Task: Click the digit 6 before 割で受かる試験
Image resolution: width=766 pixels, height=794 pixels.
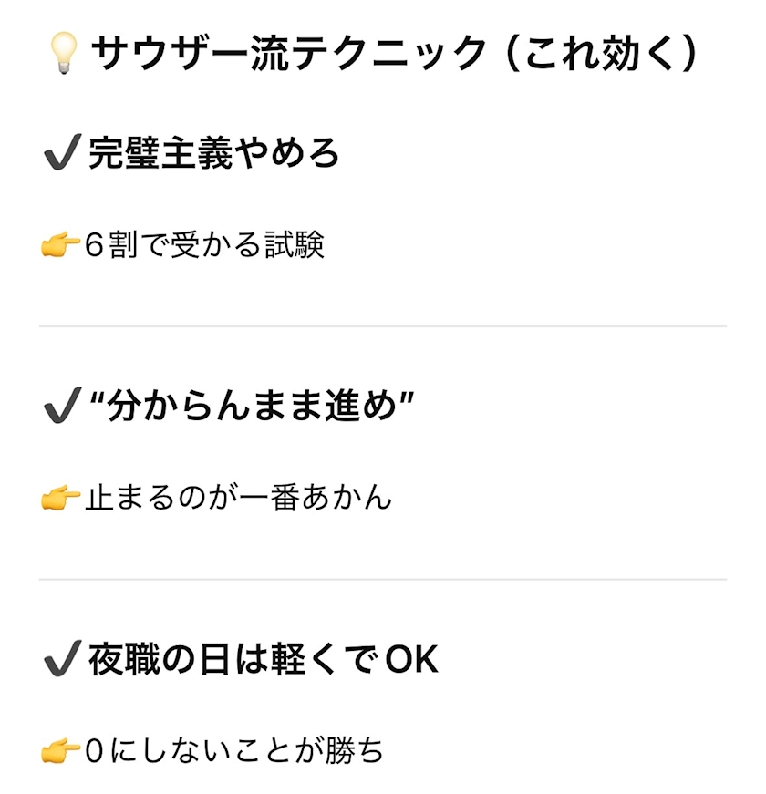Action: 94,246
